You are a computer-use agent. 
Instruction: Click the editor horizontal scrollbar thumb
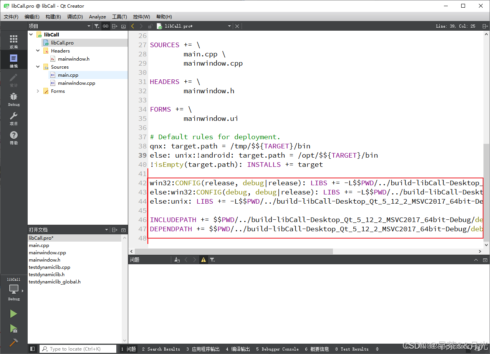(233, 251)
